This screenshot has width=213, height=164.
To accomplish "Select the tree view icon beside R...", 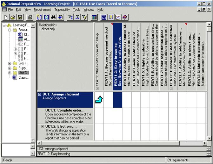I will [21, 44].
